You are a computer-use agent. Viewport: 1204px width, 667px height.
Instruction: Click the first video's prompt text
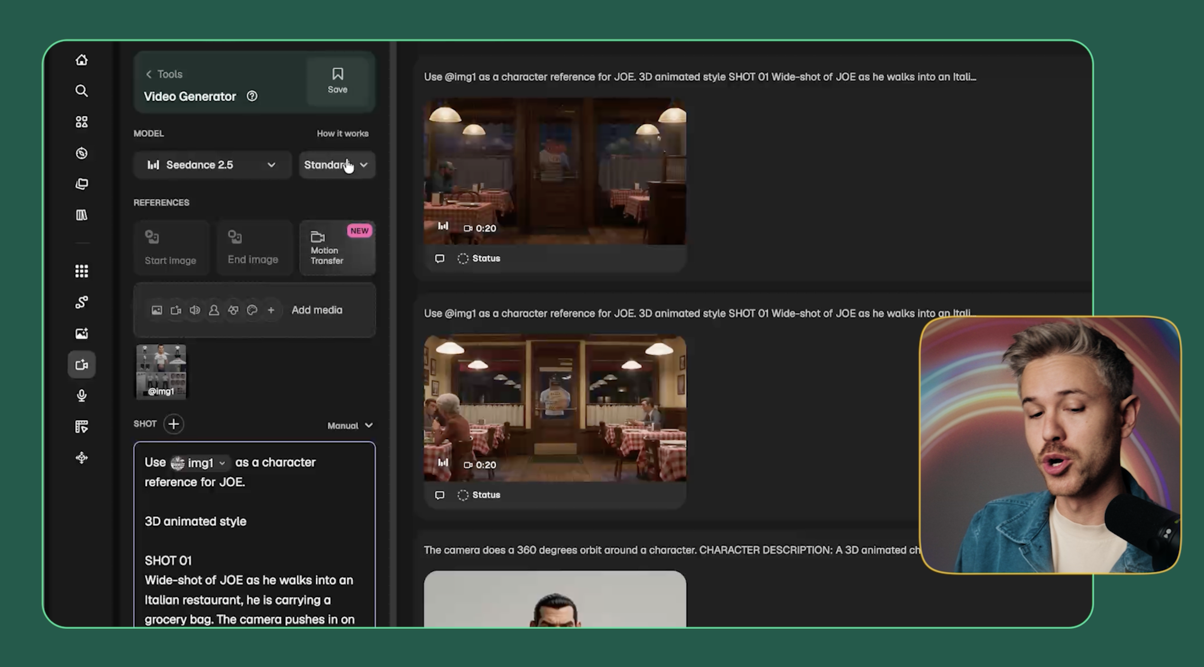tap(700, 77)
